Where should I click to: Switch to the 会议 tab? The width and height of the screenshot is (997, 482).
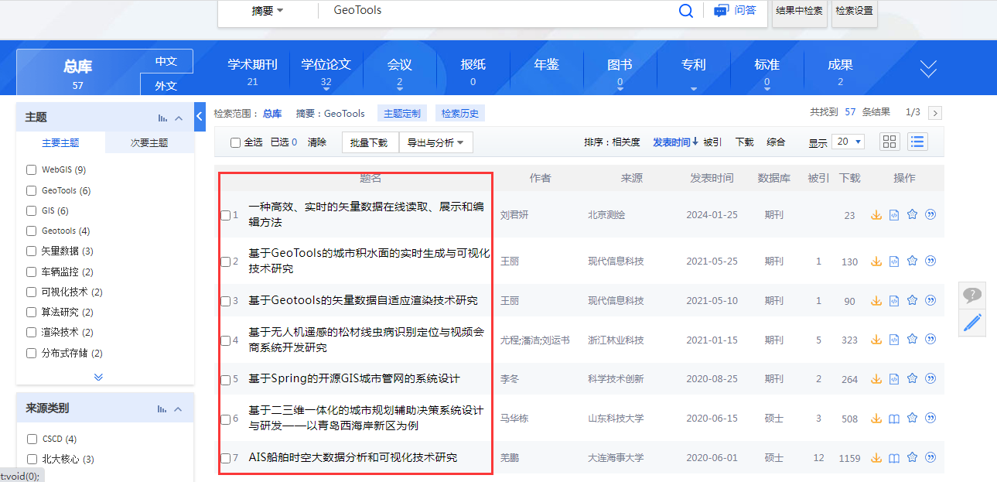[399, 71]
